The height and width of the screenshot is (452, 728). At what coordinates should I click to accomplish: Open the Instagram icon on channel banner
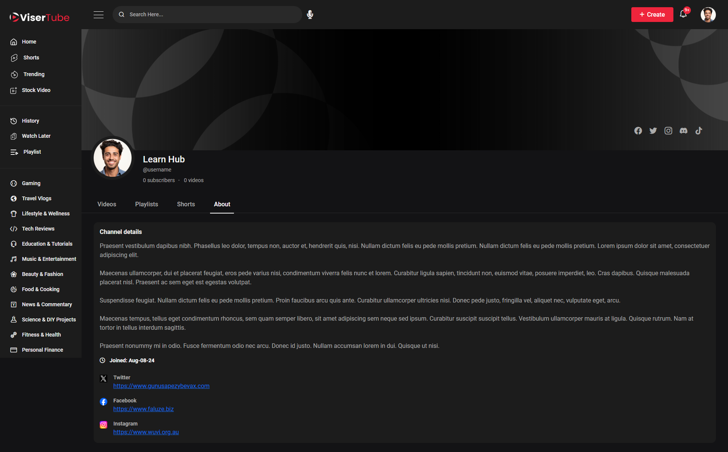click(x=668, y=131)
